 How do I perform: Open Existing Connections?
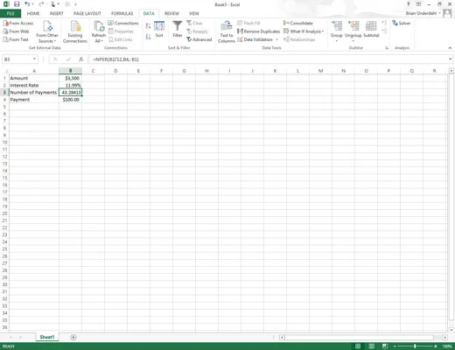point(75,31)
